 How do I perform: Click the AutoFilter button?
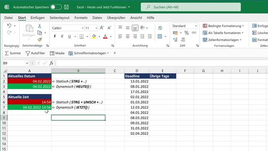[35, 53]
